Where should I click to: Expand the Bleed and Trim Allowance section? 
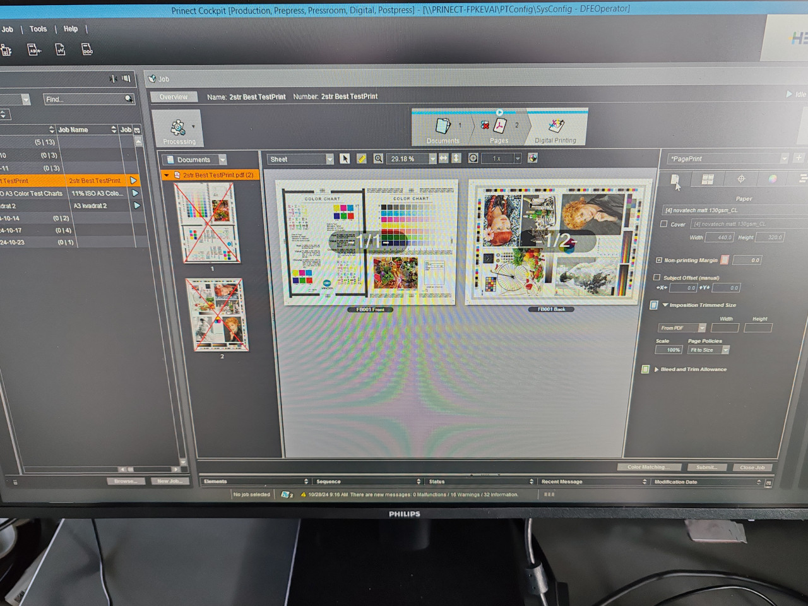coord(656,369)
